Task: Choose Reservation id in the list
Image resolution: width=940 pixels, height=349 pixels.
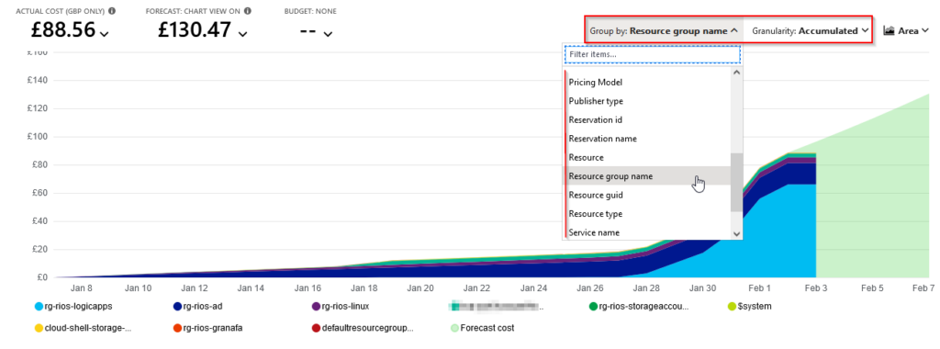Action: click(x=646, y=120)
